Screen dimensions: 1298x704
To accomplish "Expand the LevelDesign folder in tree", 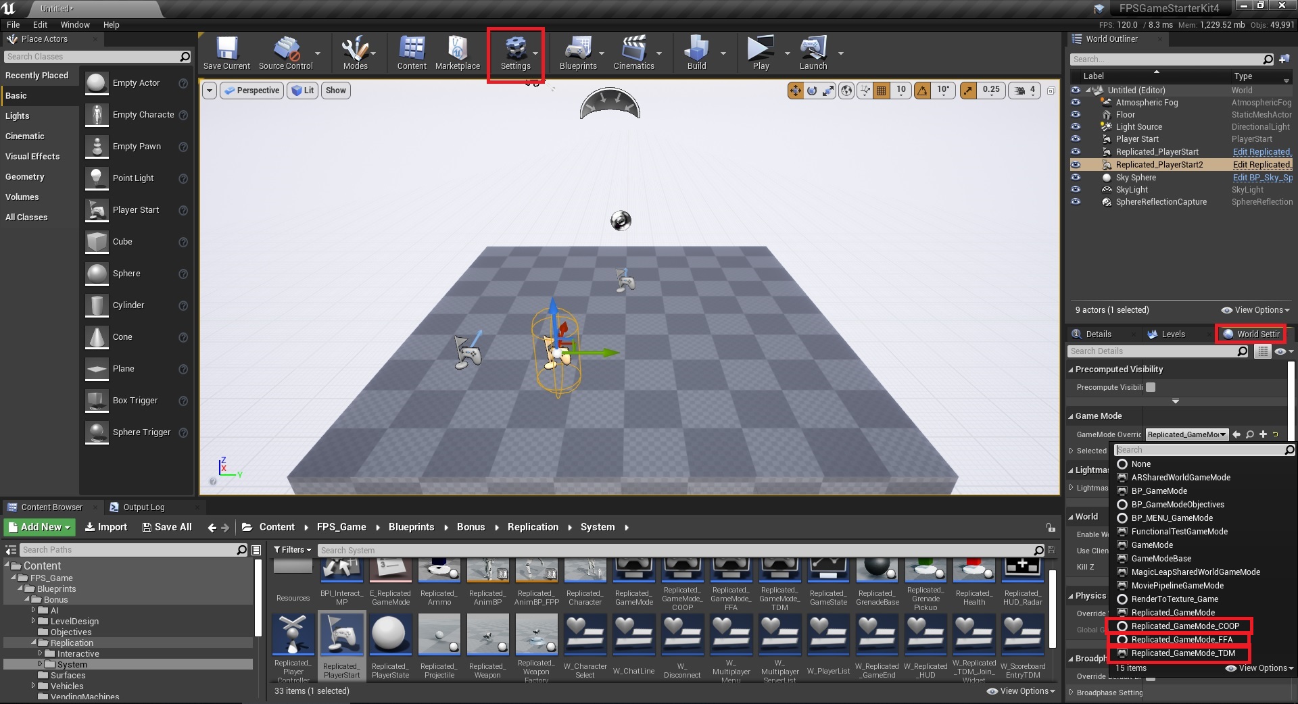I will (34, 621).
